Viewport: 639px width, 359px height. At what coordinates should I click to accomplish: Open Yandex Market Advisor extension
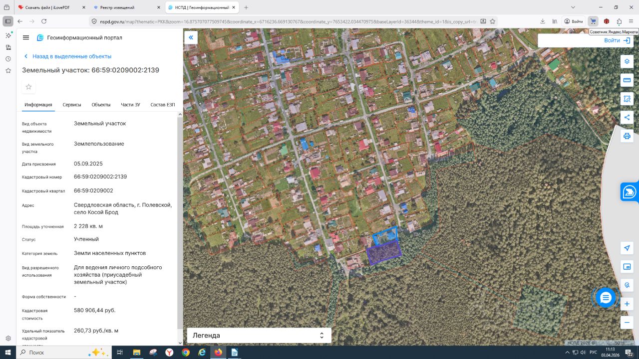point(593,21)
